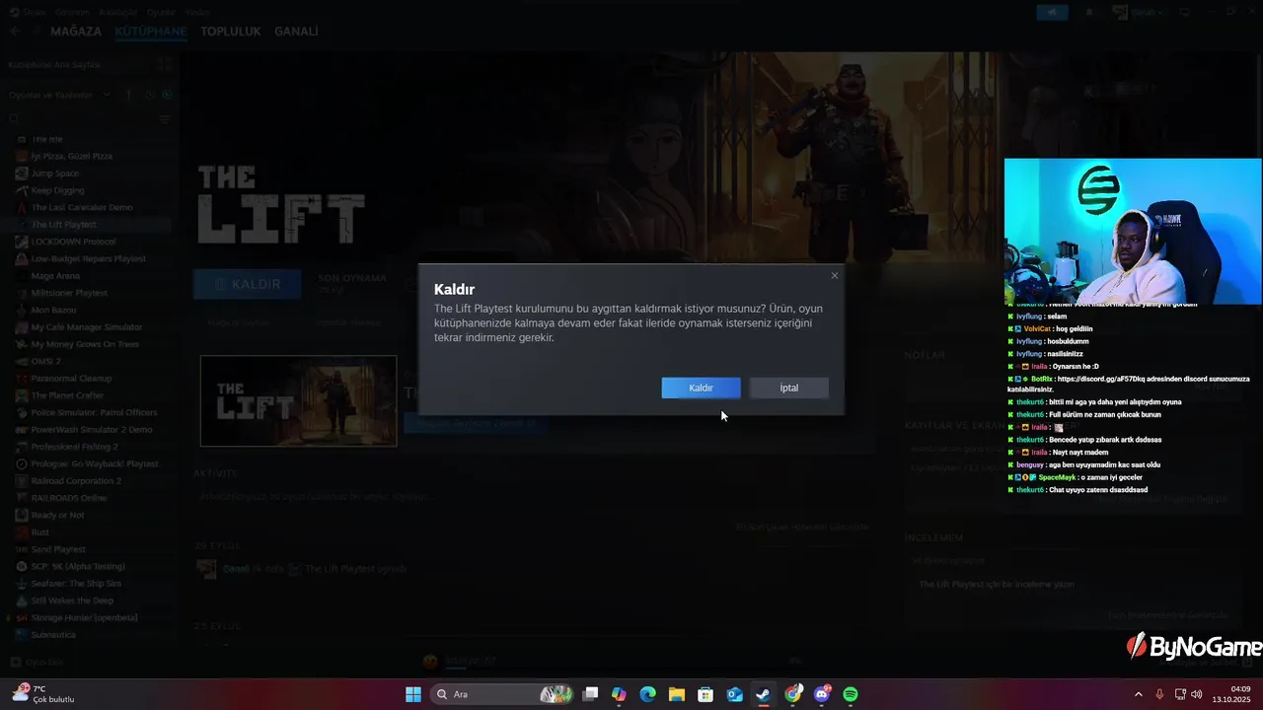This screenshot has height=710, width=1263.
Task: Click the microphone tray icon
Action: pyautogui.click(x=1159, y=694)
